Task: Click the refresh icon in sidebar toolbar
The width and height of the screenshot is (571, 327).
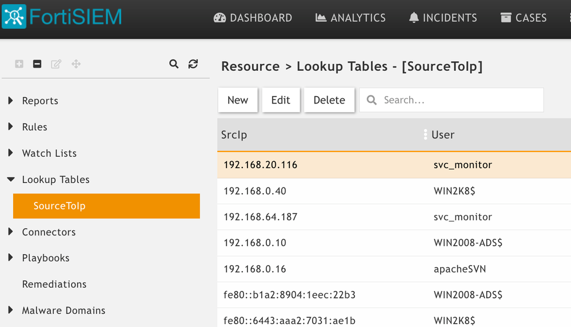Action: 193,64
